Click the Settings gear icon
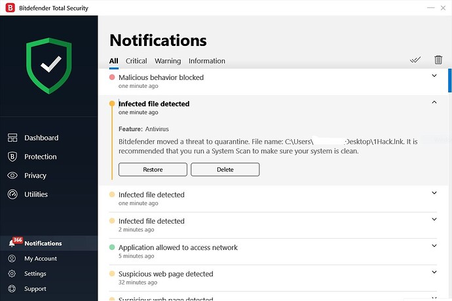This screenshot has width=452, height=301. click(12, 273)
